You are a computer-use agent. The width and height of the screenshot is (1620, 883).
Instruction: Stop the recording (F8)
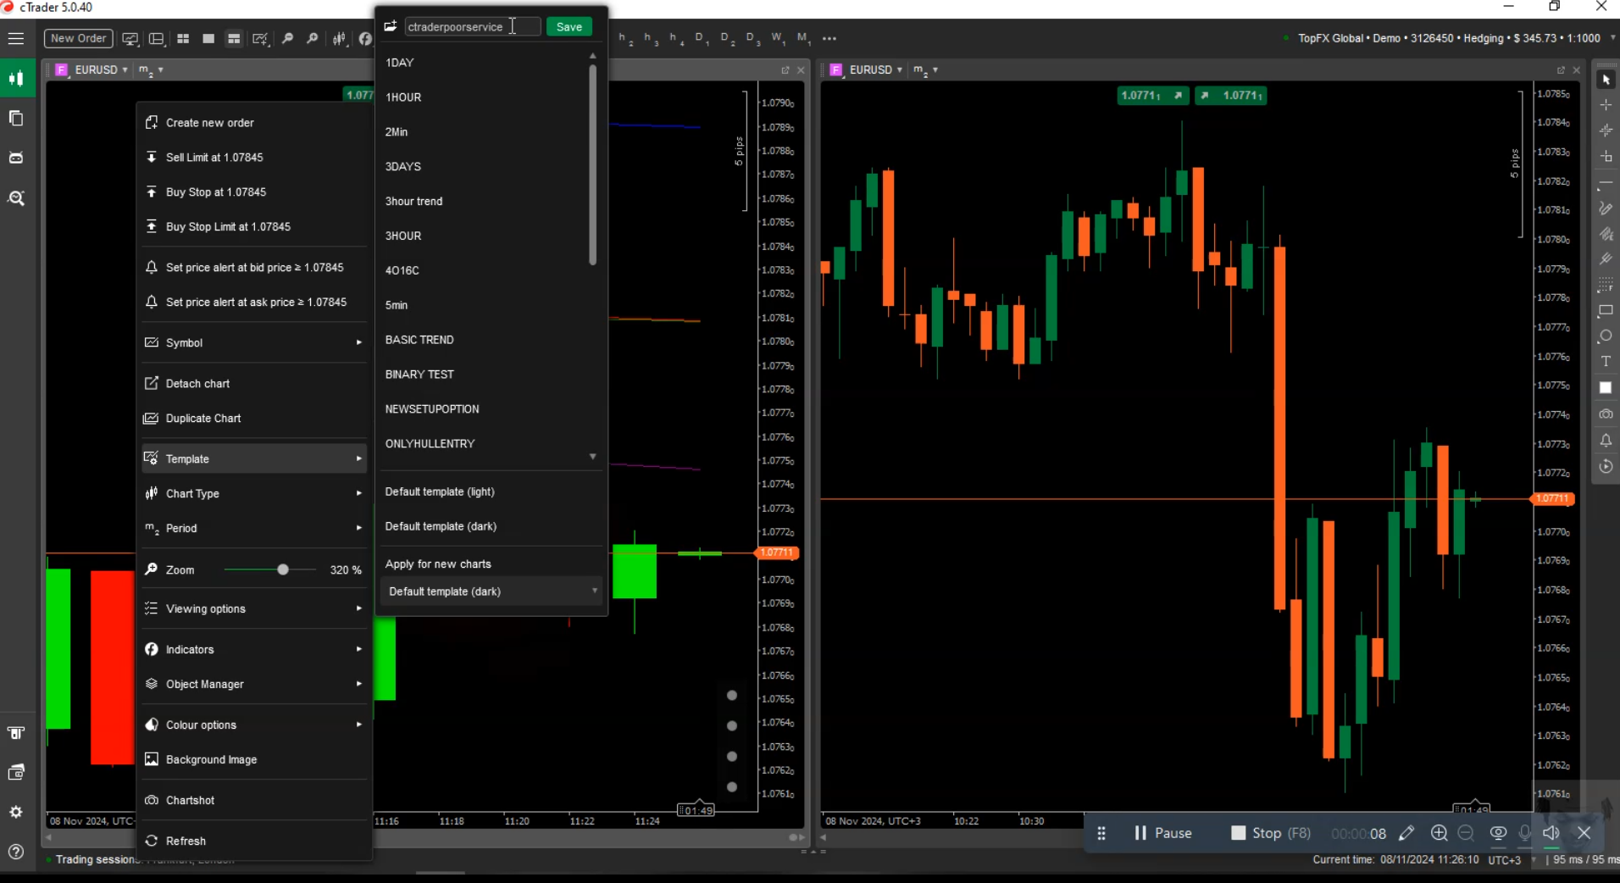click(1271, 833)
